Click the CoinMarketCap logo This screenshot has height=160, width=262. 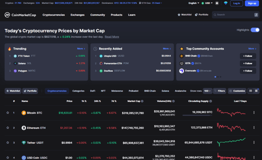(20, 15)
